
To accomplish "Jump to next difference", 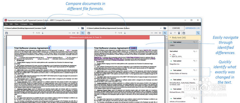I will coord(171,33).
